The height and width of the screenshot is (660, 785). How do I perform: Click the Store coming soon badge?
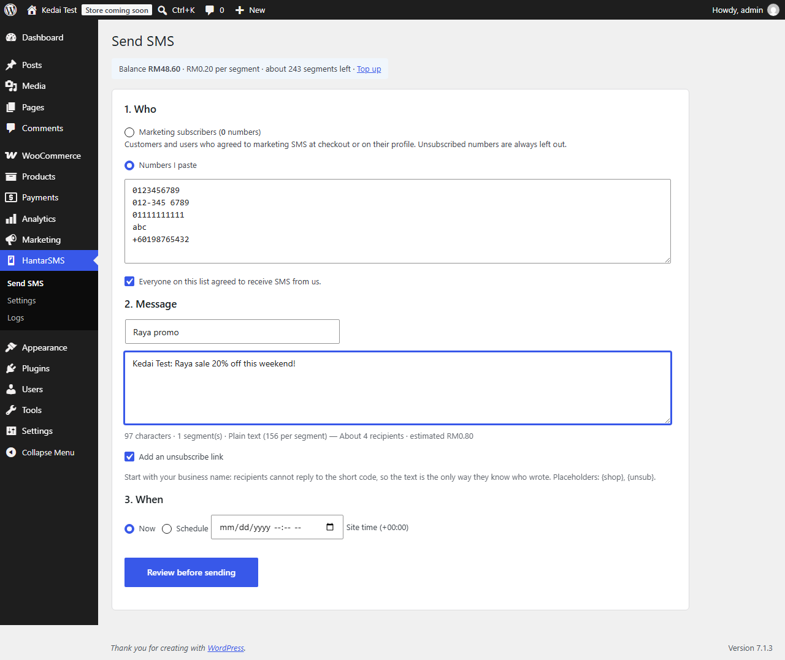tap(117, 10)
